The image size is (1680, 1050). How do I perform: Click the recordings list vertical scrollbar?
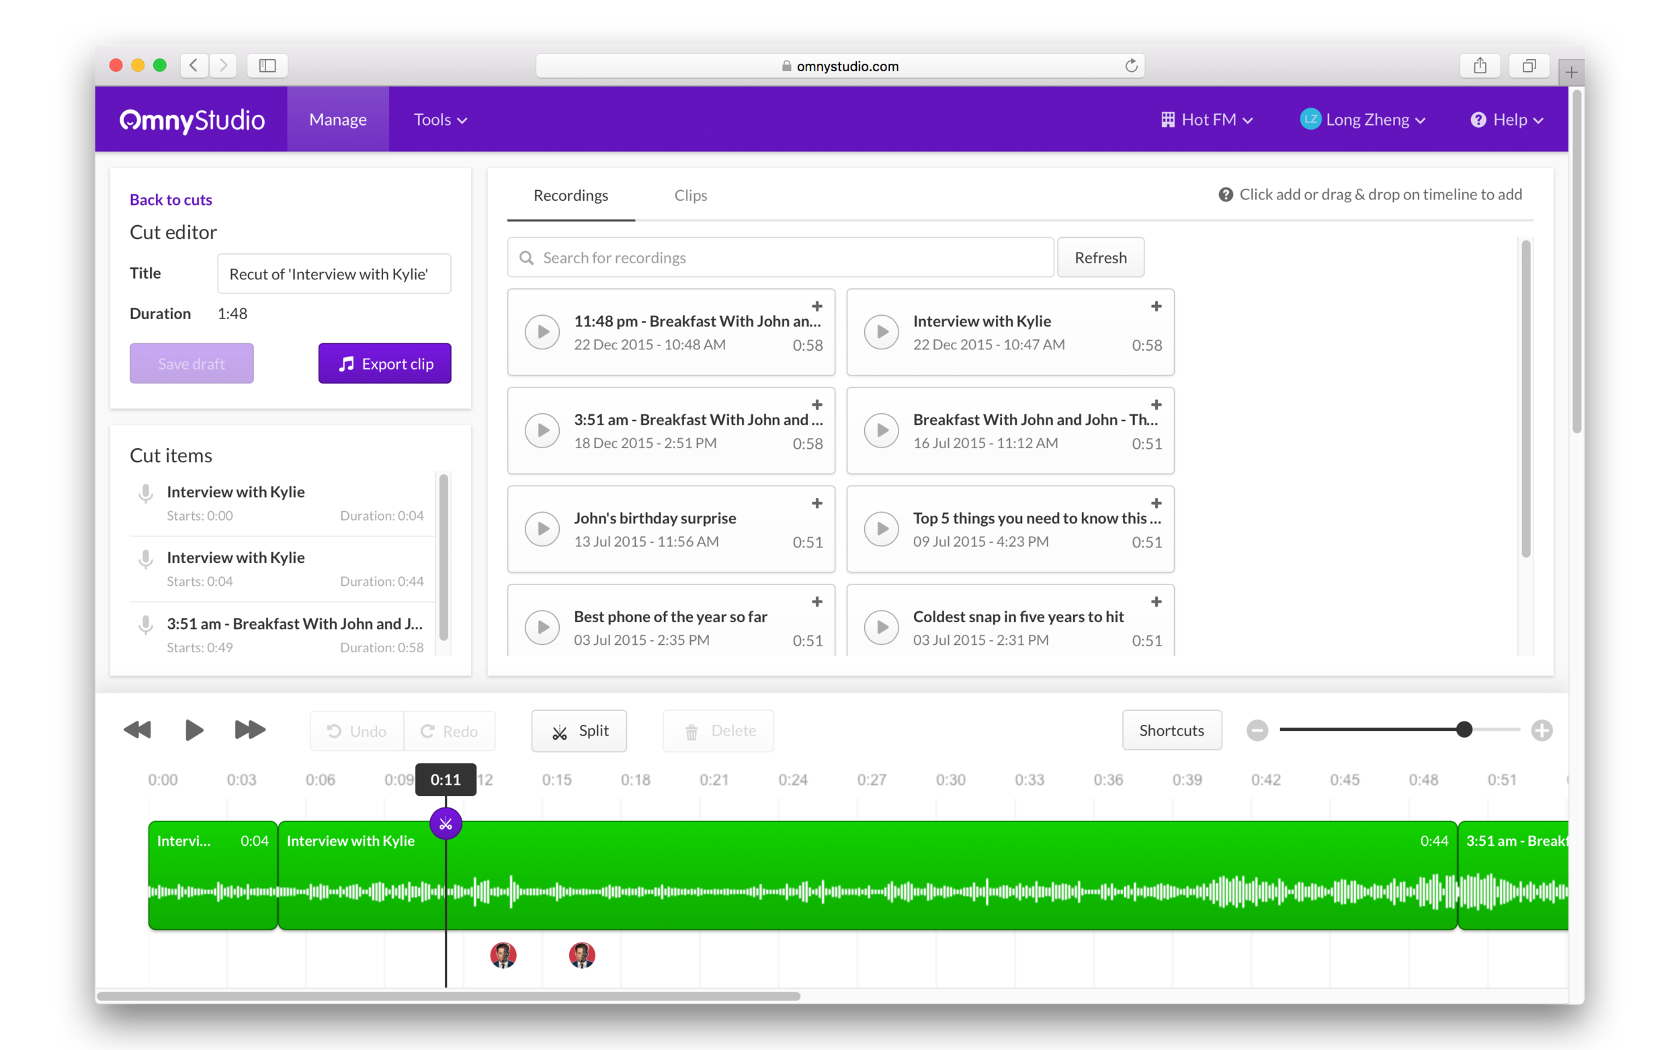[x=1525, y=398]
